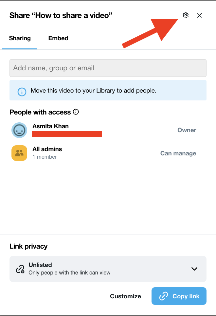Expand the Link privacy chevron

coord(194,269)
